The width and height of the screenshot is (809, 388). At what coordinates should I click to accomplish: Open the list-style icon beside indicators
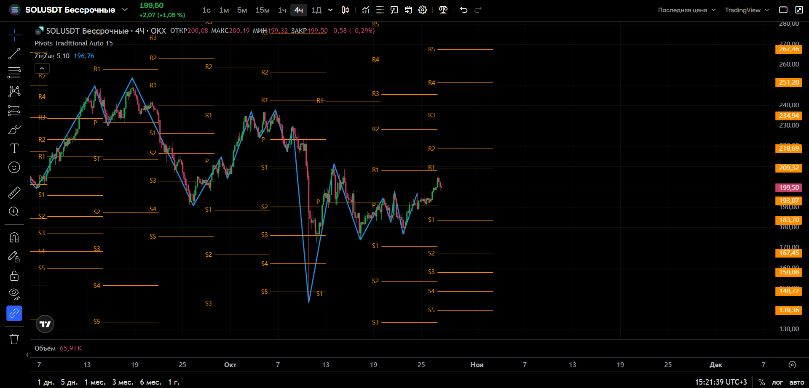[380, 10]
